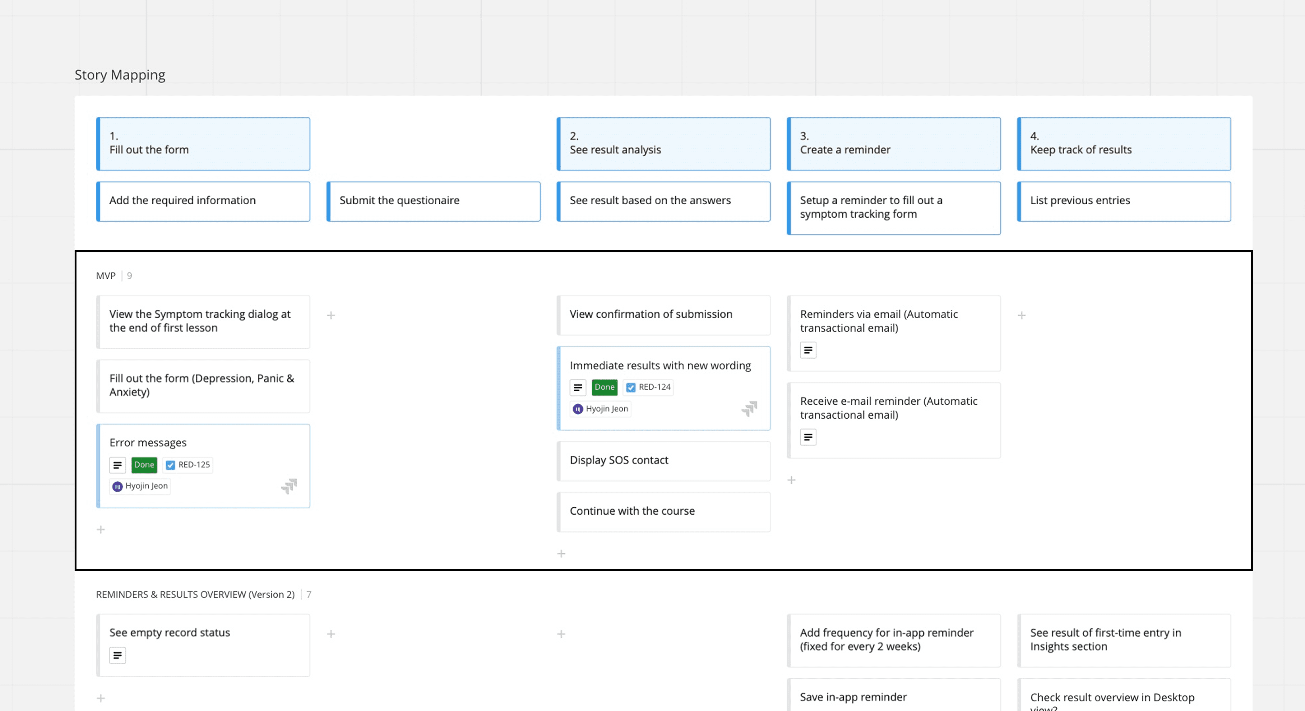Open description icon on See empty record status
1305x711 pixels.
point(117,655)
